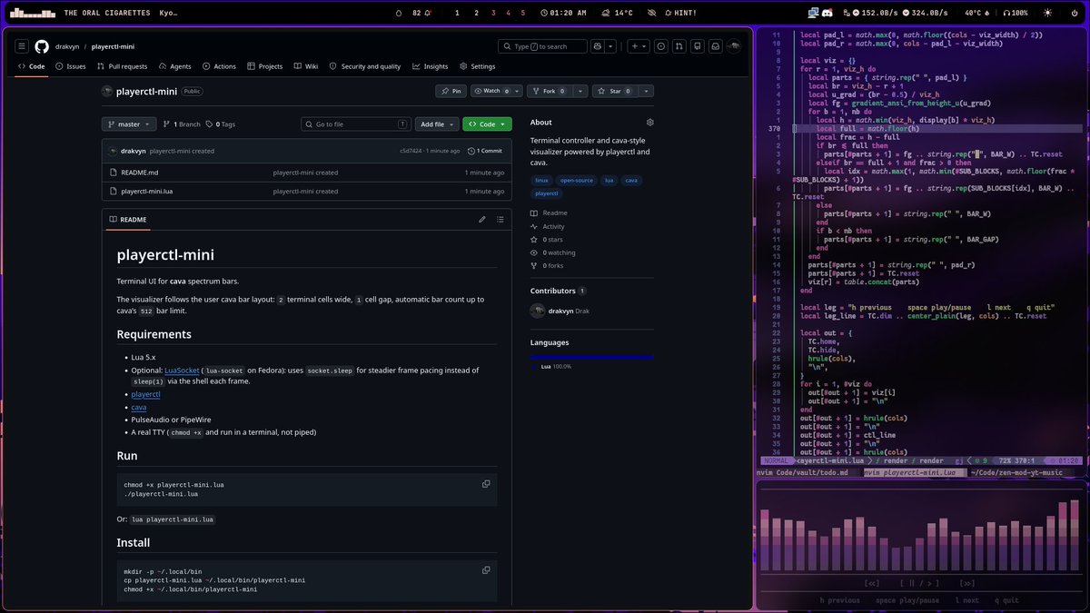Click next track [>>] in terminal player
Screen dimensions: 1090x613
(966, 583)
